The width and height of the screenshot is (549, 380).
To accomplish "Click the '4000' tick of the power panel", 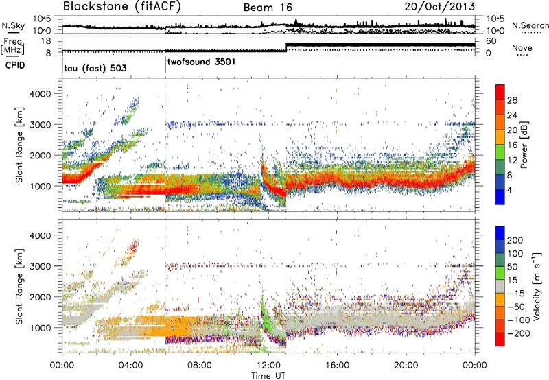I will (40, 94).
